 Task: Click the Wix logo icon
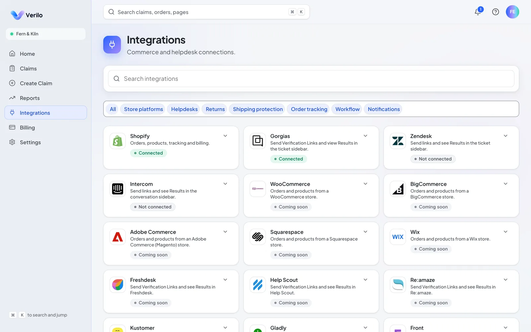pyautogui.click(x=398, y=237)
